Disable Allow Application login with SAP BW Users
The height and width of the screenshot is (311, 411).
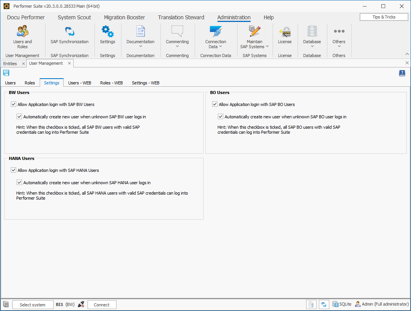[13, 104]
